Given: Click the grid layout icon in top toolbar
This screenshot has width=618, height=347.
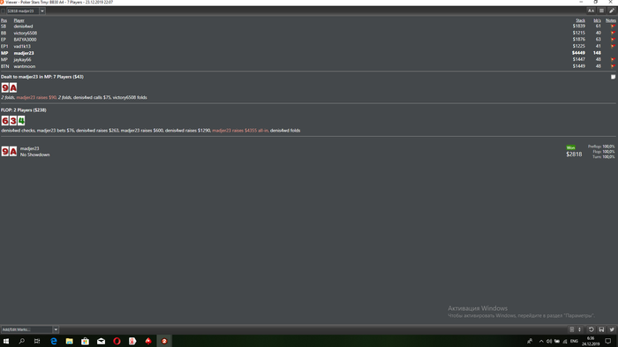Looking at the screenshot, I should click(x=601, y=11).
